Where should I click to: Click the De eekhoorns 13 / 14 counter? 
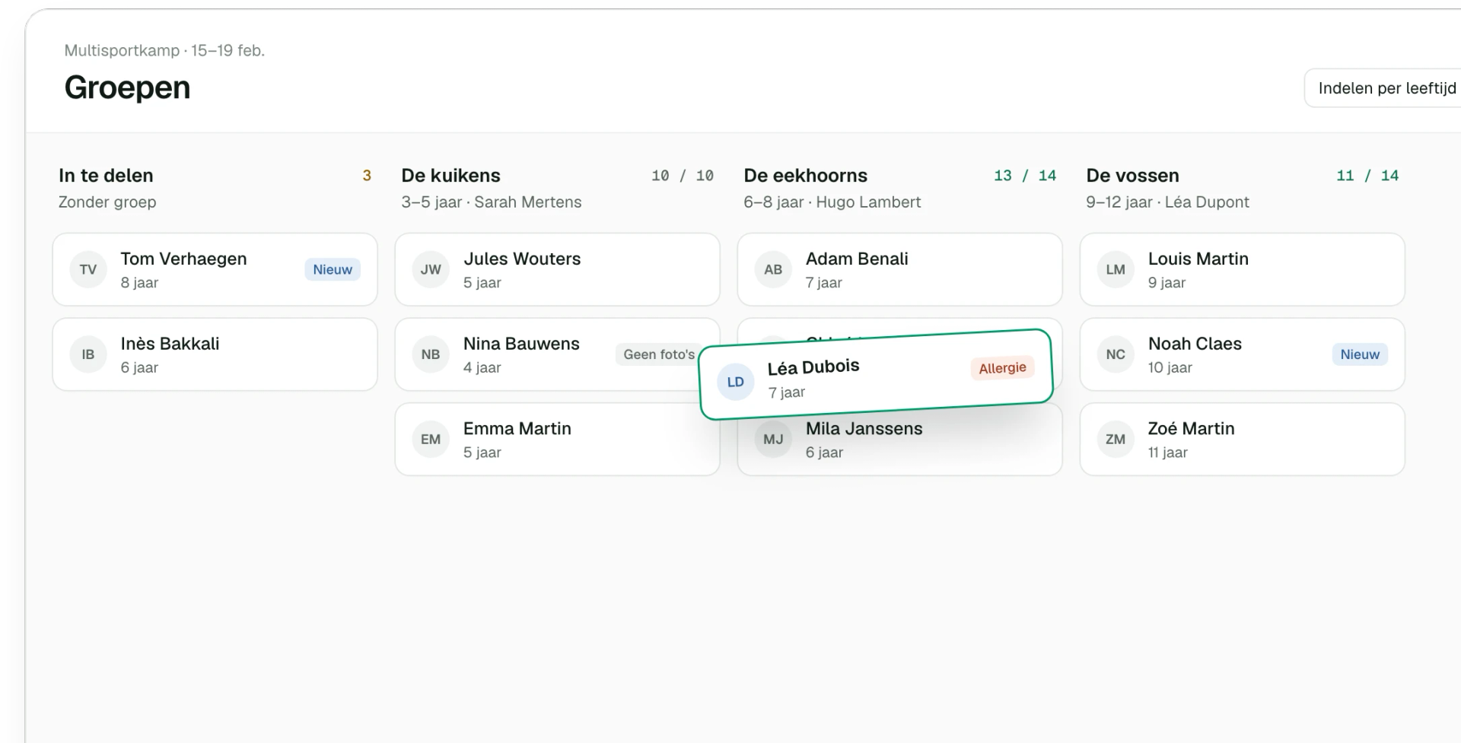tap(1025, 176)
